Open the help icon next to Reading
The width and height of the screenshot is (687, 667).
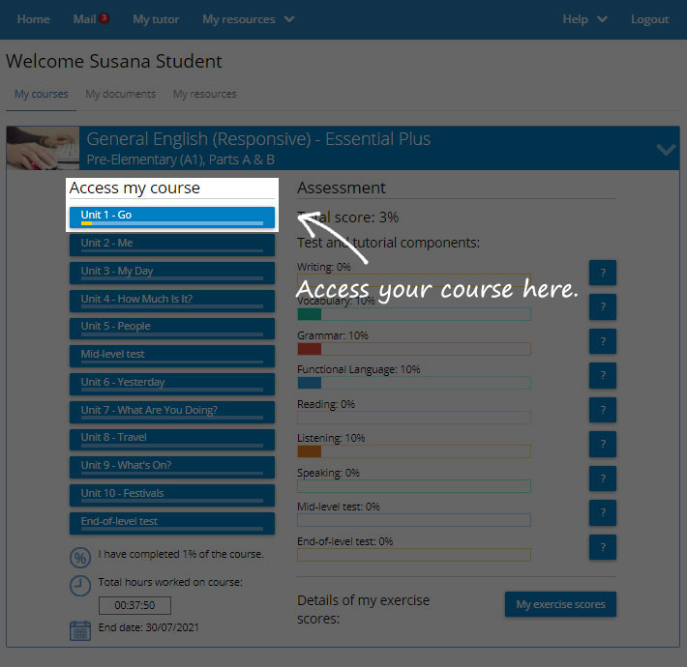602,410
